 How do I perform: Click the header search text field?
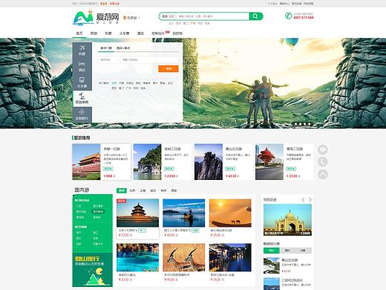213,16
